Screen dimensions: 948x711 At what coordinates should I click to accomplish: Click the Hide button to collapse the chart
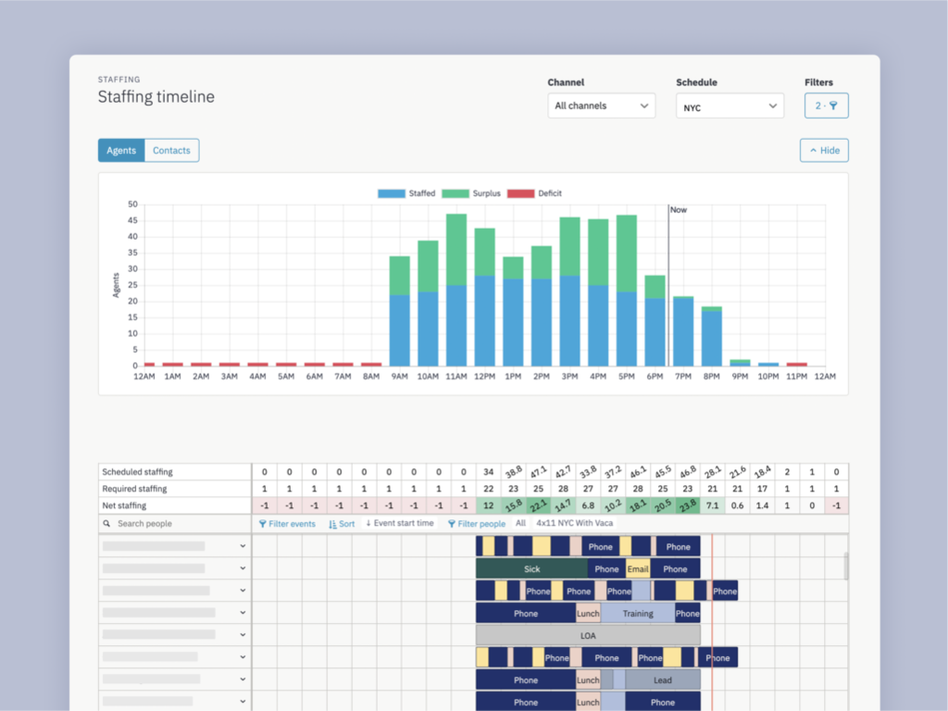click(x=824, y=150)
